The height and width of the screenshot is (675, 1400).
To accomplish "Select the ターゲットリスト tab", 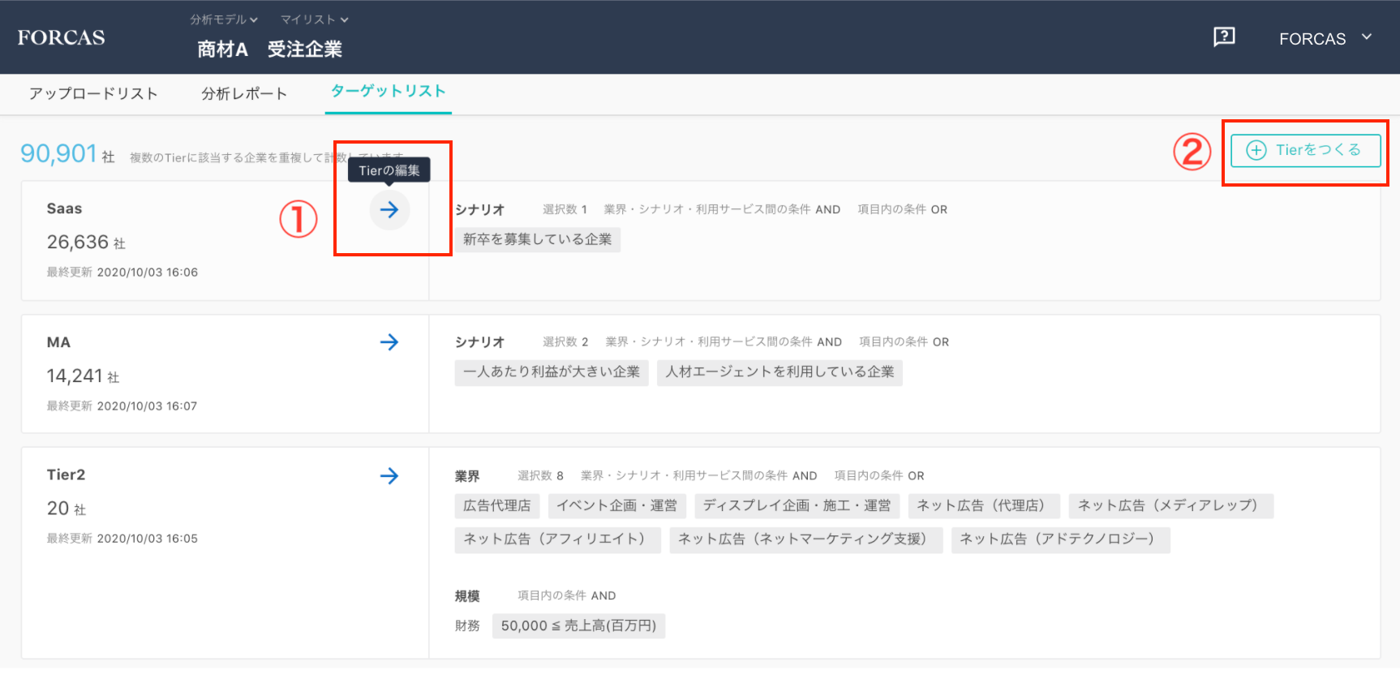I will [389, 92].
